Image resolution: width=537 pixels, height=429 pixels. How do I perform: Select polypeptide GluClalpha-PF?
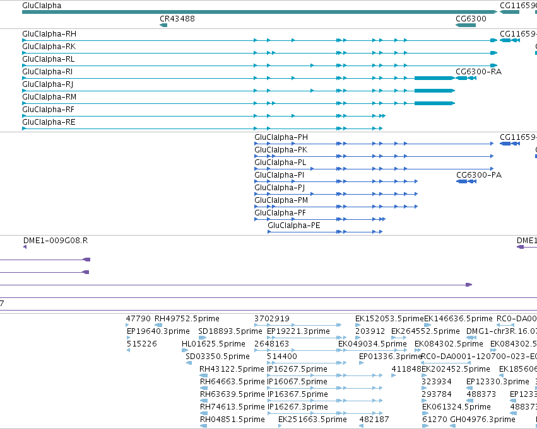[x=280, y=214]
